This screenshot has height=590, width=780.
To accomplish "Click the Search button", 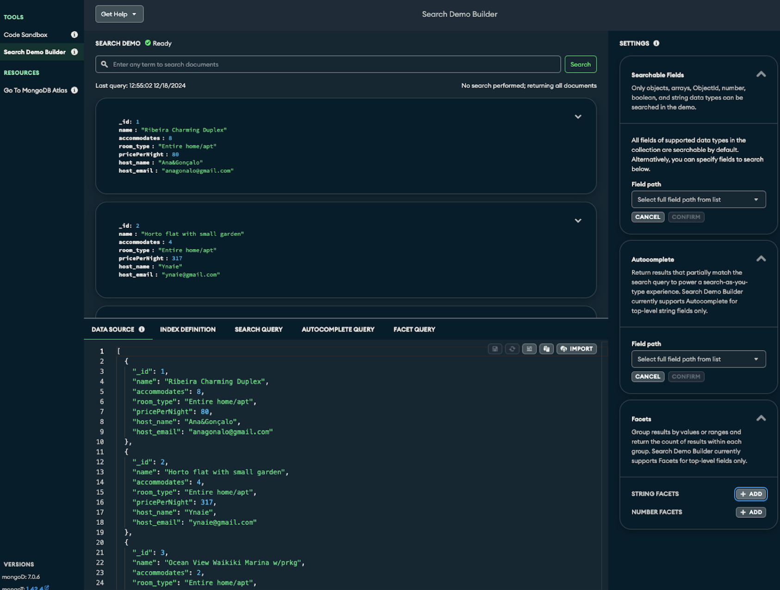I will point(580,64).
